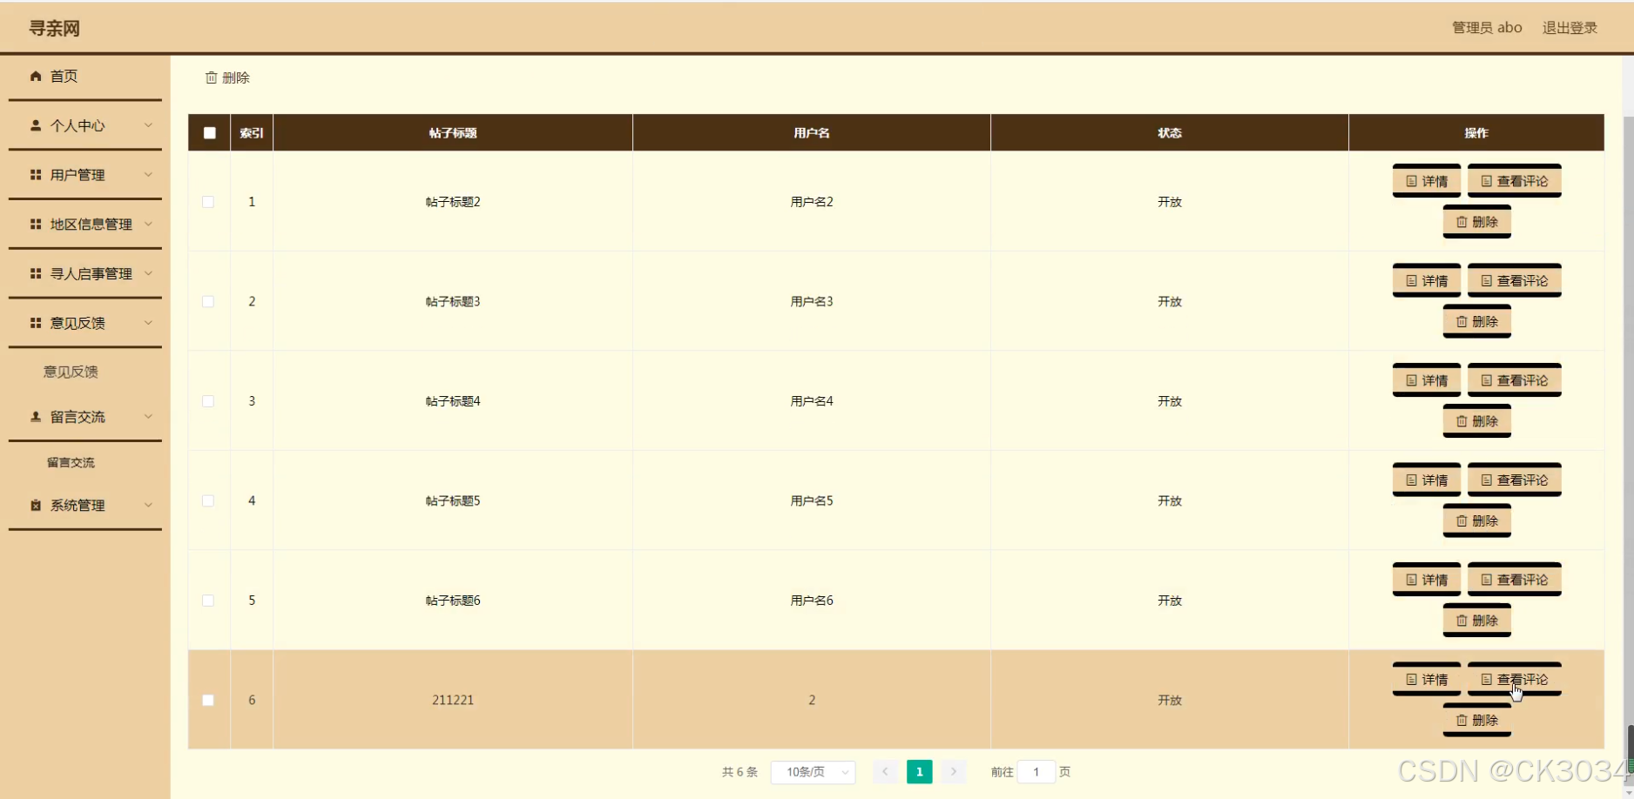
Task: Click the 查看评论 icon for 帖子标题5
Action: coord(1487,480)
